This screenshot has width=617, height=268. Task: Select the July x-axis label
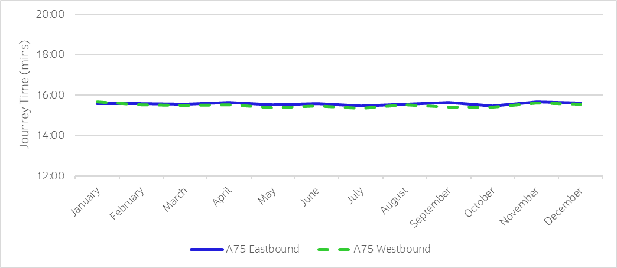pos(355,196)
